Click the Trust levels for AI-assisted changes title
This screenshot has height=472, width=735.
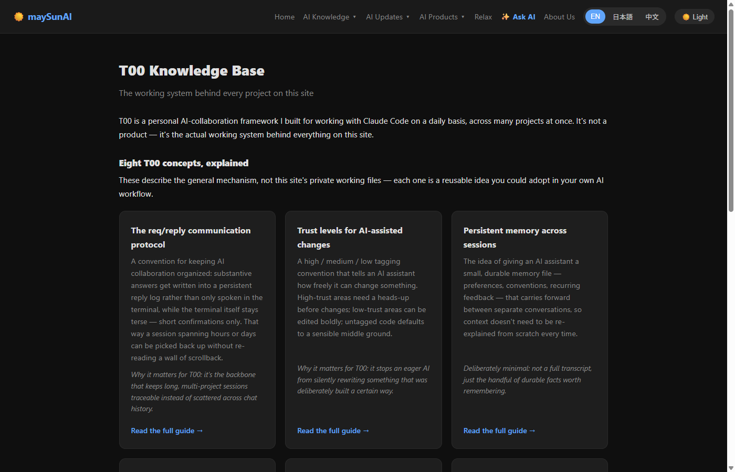click(350, 238)
